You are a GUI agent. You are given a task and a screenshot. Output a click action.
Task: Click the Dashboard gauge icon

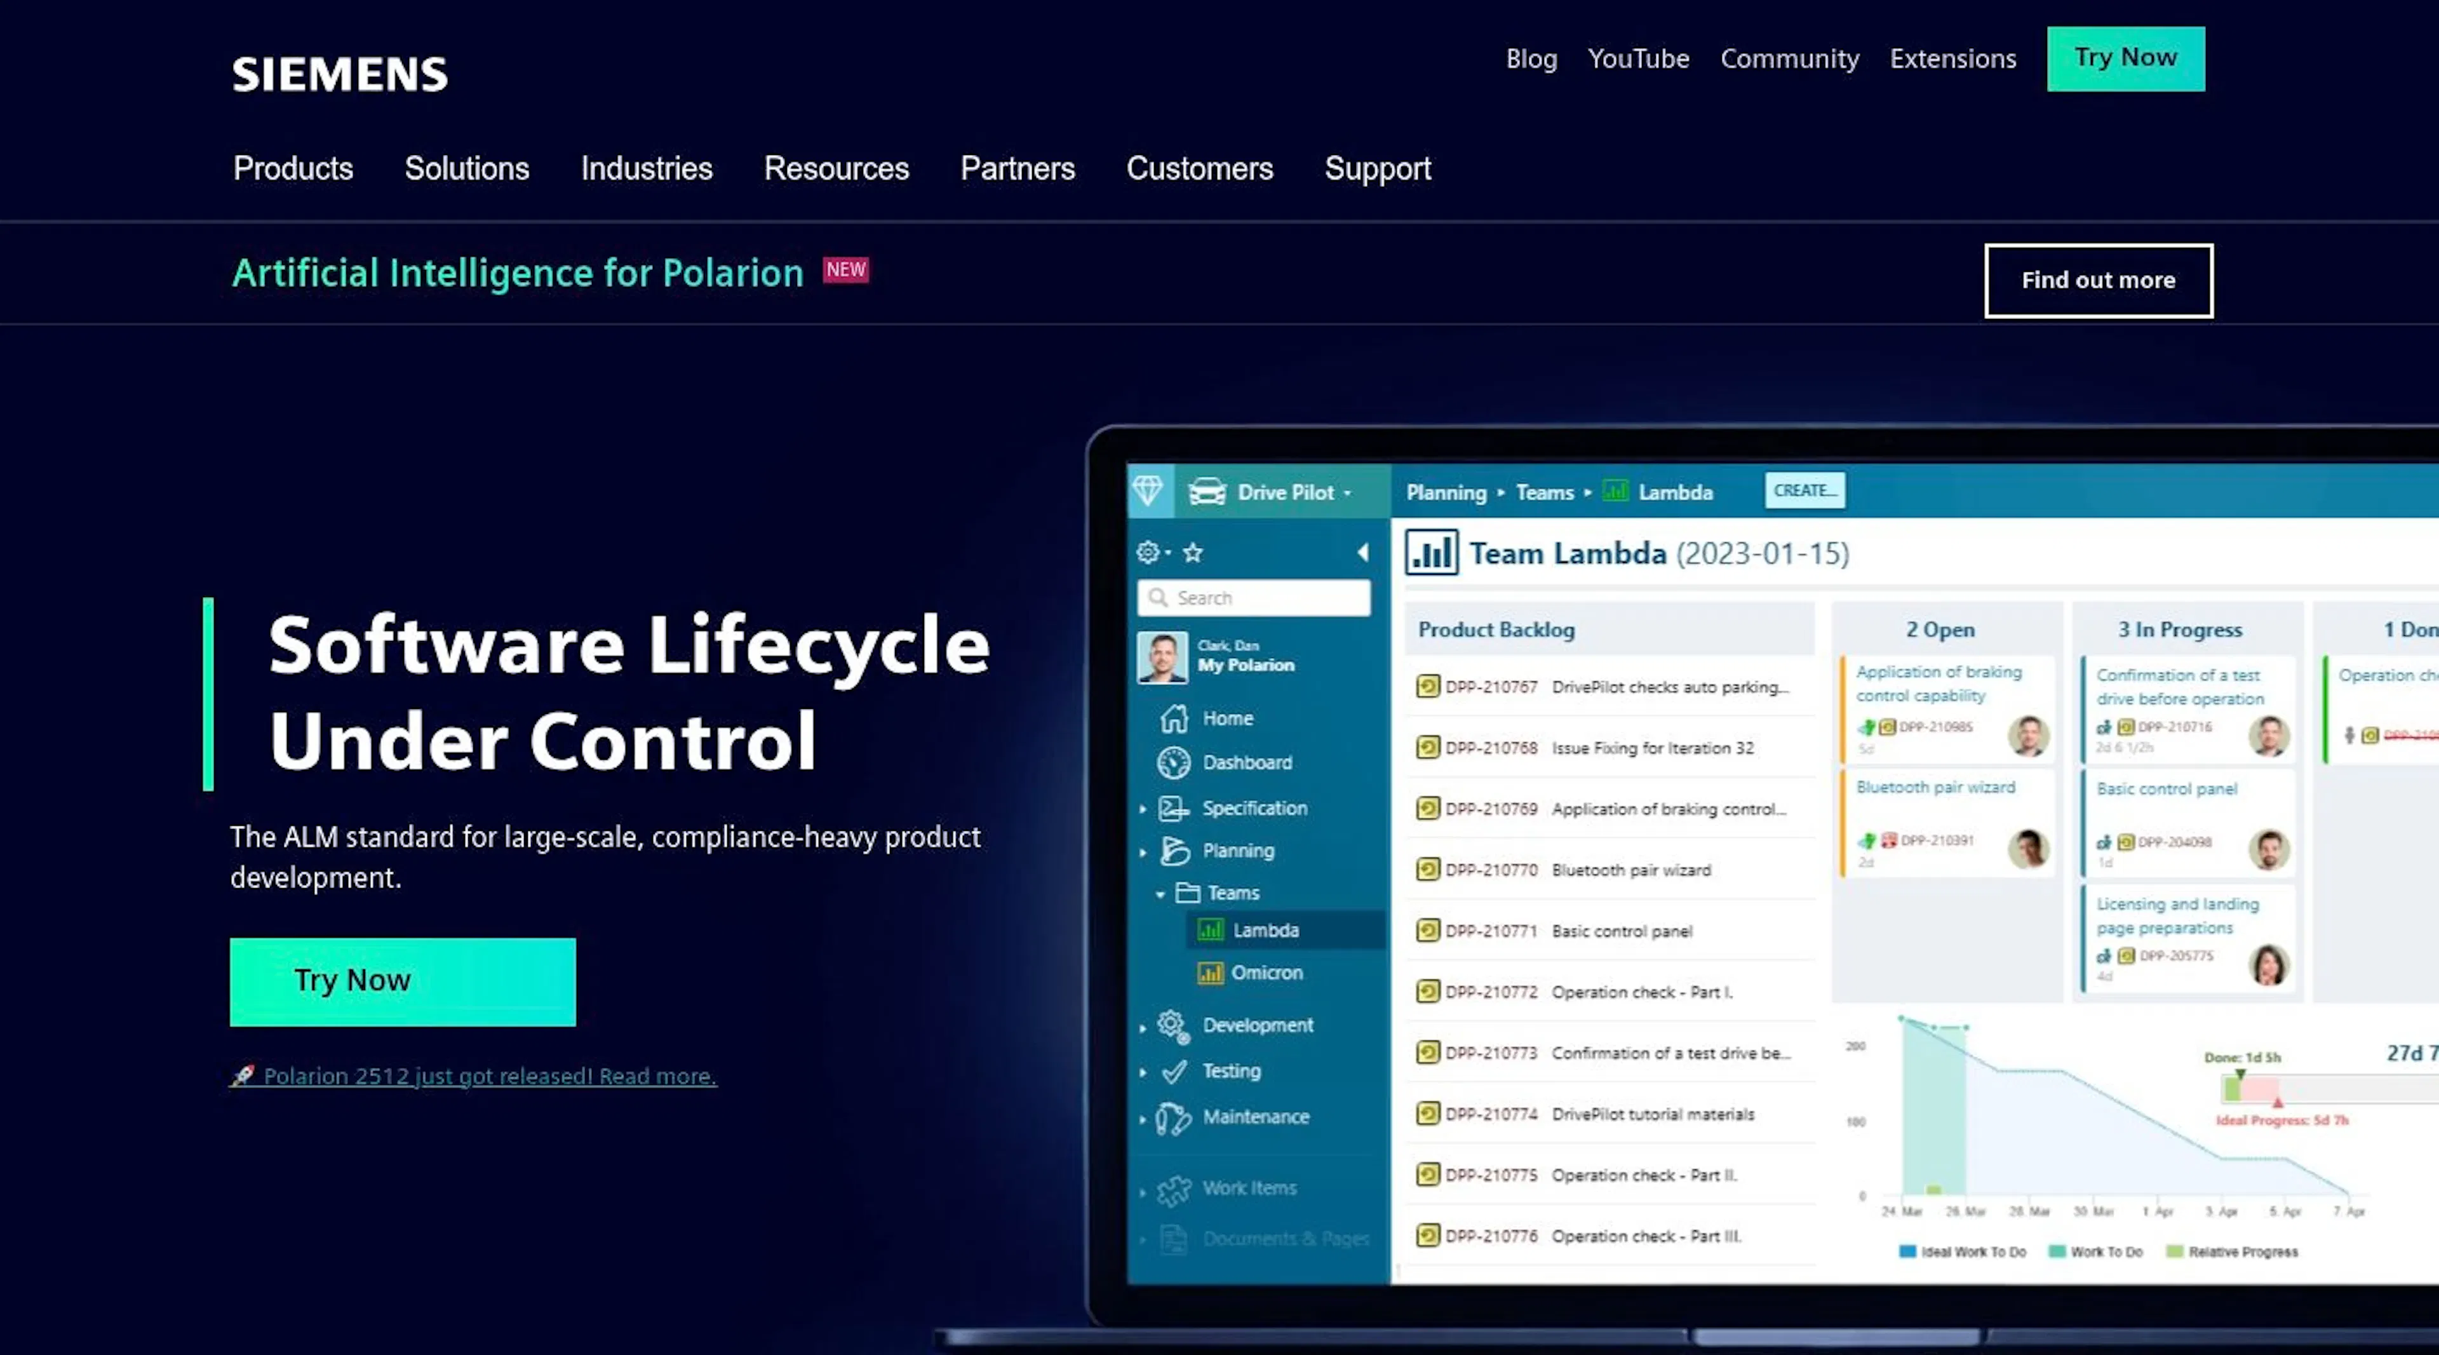point(1173,762)
